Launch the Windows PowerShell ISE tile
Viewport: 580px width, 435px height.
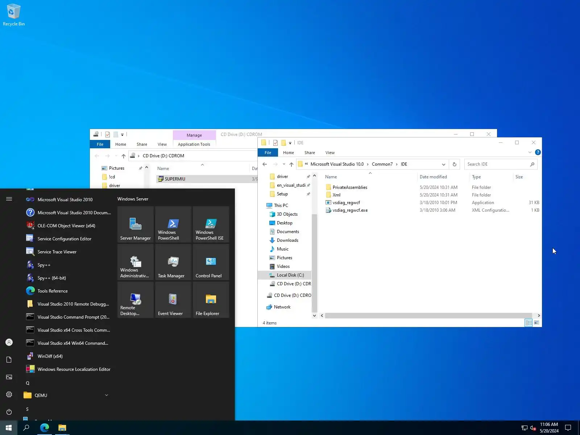(x=211, y=224)
